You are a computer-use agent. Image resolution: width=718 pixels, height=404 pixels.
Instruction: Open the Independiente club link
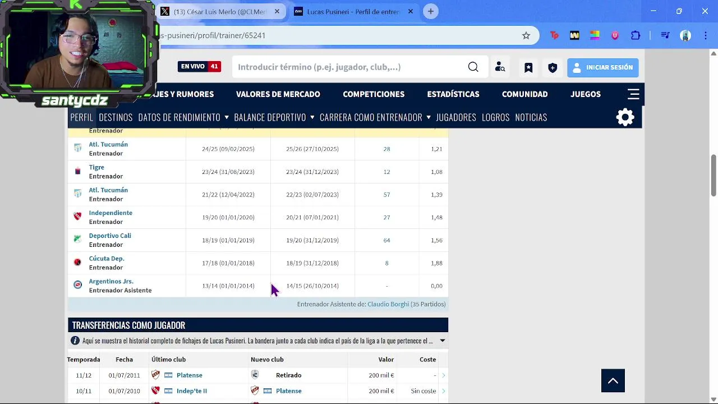(111, 213)
